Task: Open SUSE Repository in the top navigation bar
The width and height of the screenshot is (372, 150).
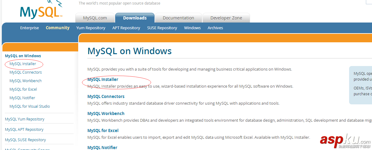Action: click(162, 28)
